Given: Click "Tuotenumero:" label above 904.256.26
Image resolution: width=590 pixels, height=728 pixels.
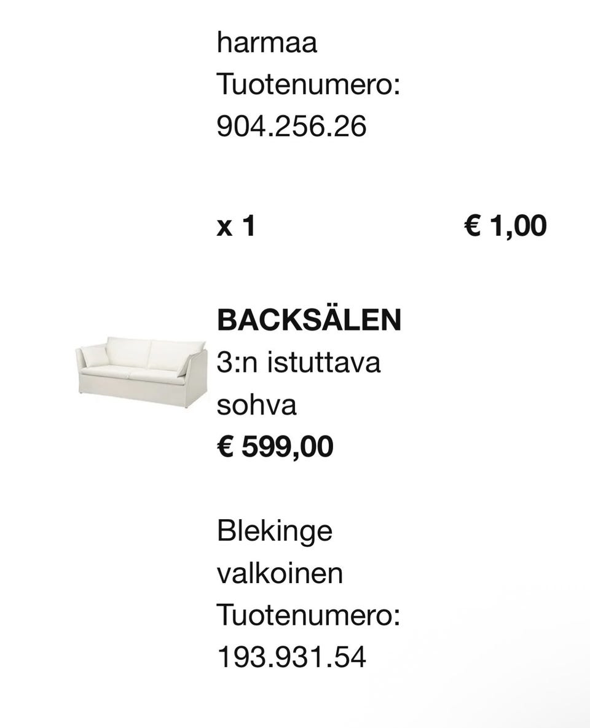Looking at the screenshot, I should point(309,85).
